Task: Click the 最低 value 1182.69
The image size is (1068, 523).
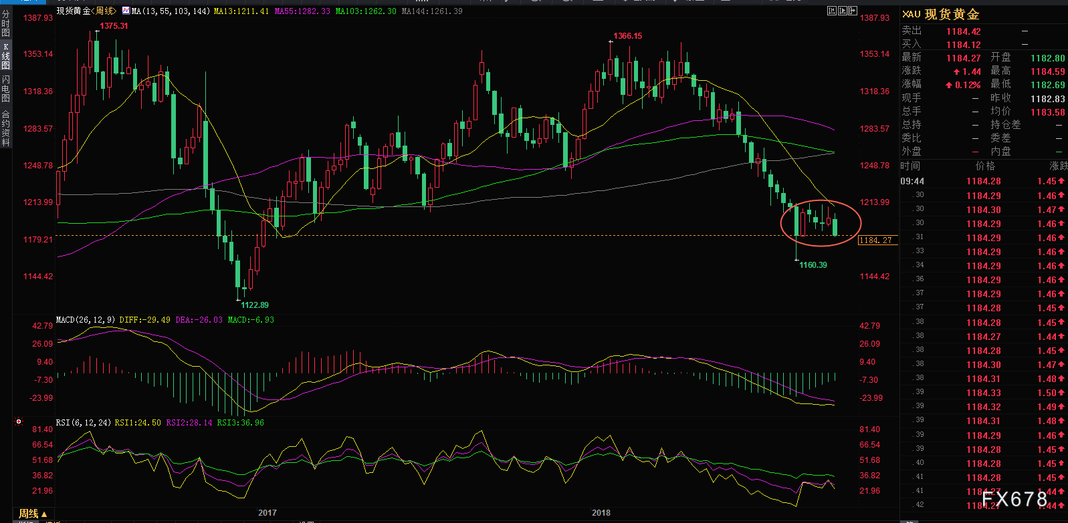Action: click(x=1047, y=85)
